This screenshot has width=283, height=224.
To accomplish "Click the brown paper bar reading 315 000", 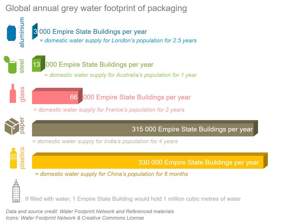I will (x=145, y=128).
